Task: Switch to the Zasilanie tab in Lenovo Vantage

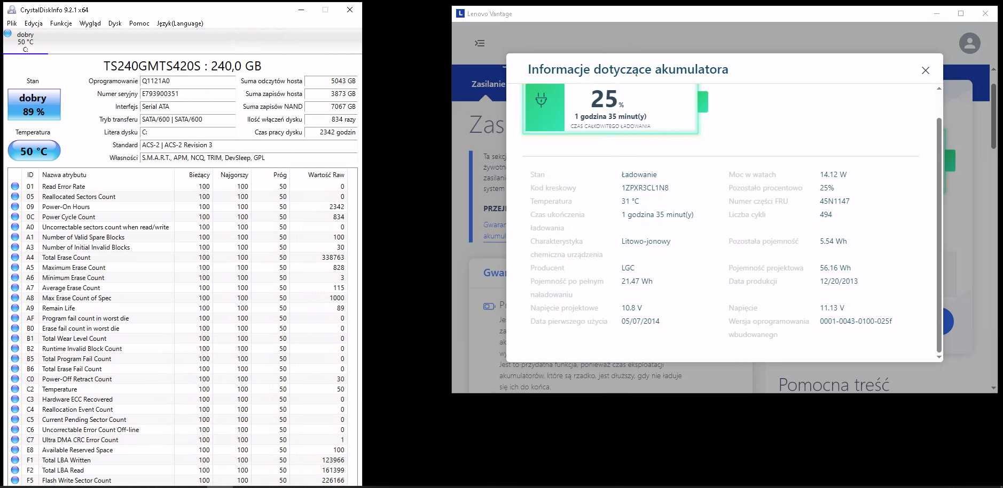Action: (488, 84)
